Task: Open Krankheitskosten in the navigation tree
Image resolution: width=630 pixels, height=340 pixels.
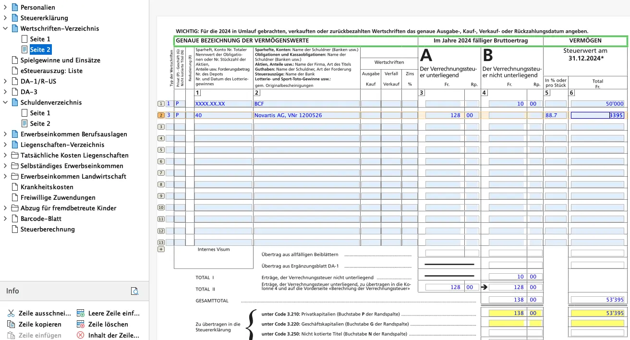Action: 47,187
